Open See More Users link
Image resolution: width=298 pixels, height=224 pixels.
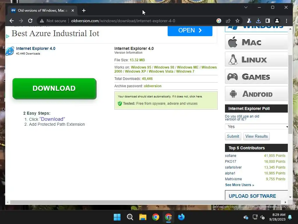coord(240,185)
